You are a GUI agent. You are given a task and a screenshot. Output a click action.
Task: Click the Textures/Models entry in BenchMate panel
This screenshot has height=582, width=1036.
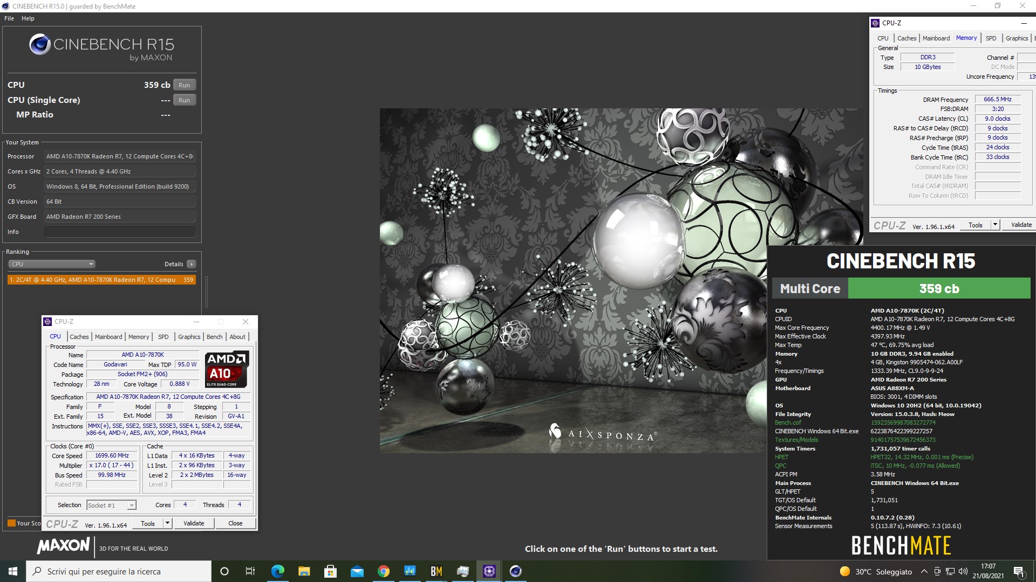coord(796,440)
